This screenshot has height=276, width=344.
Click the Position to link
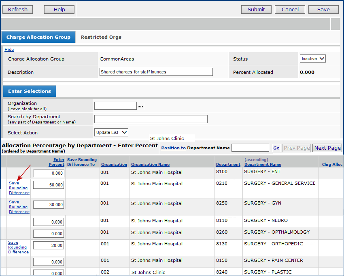(x=173, y=148)
